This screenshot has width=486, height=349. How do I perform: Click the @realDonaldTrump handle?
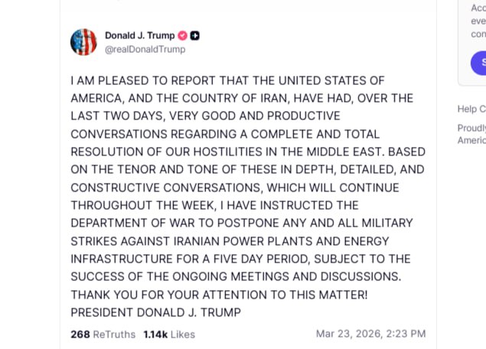pos(145,49)
